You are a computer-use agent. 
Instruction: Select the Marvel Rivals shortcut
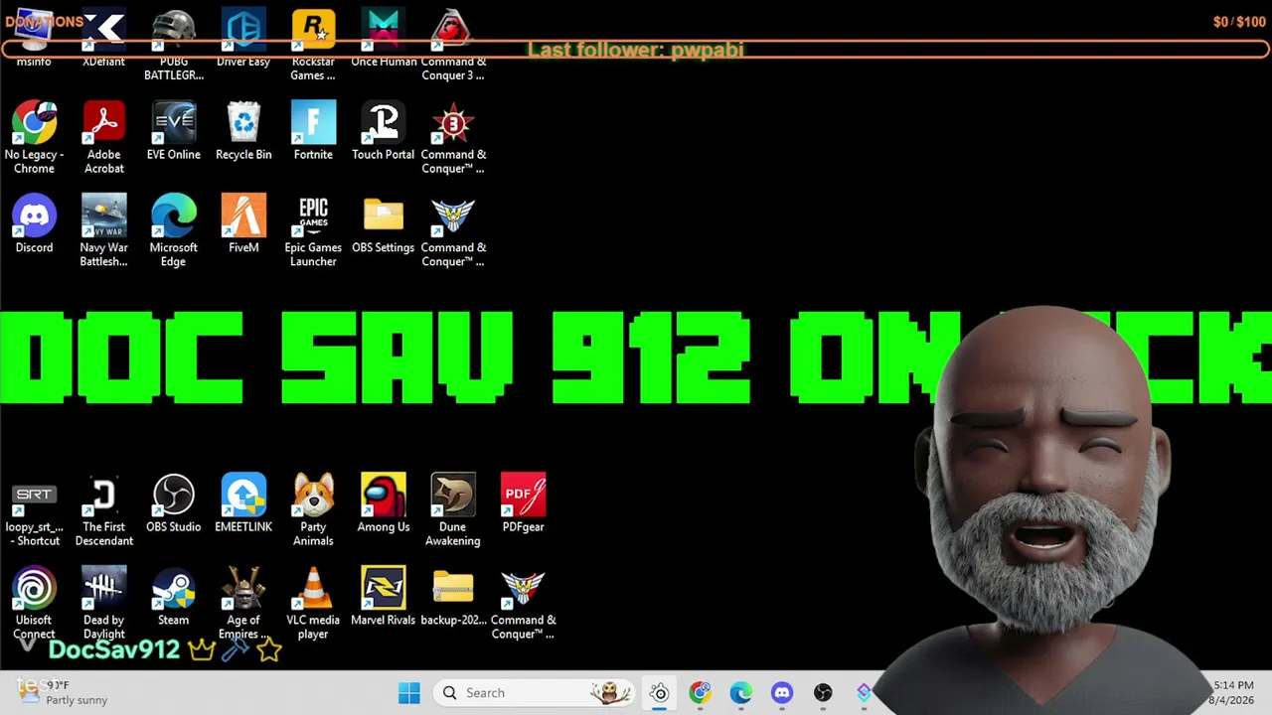point(384,596)
